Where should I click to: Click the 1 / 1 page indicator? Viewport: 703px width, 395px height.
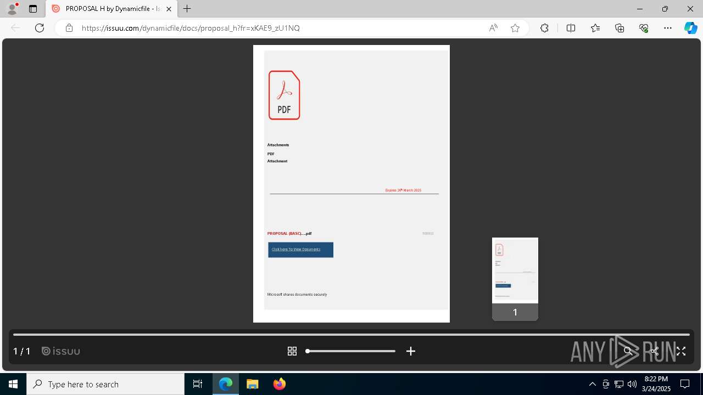pos(22,351)
